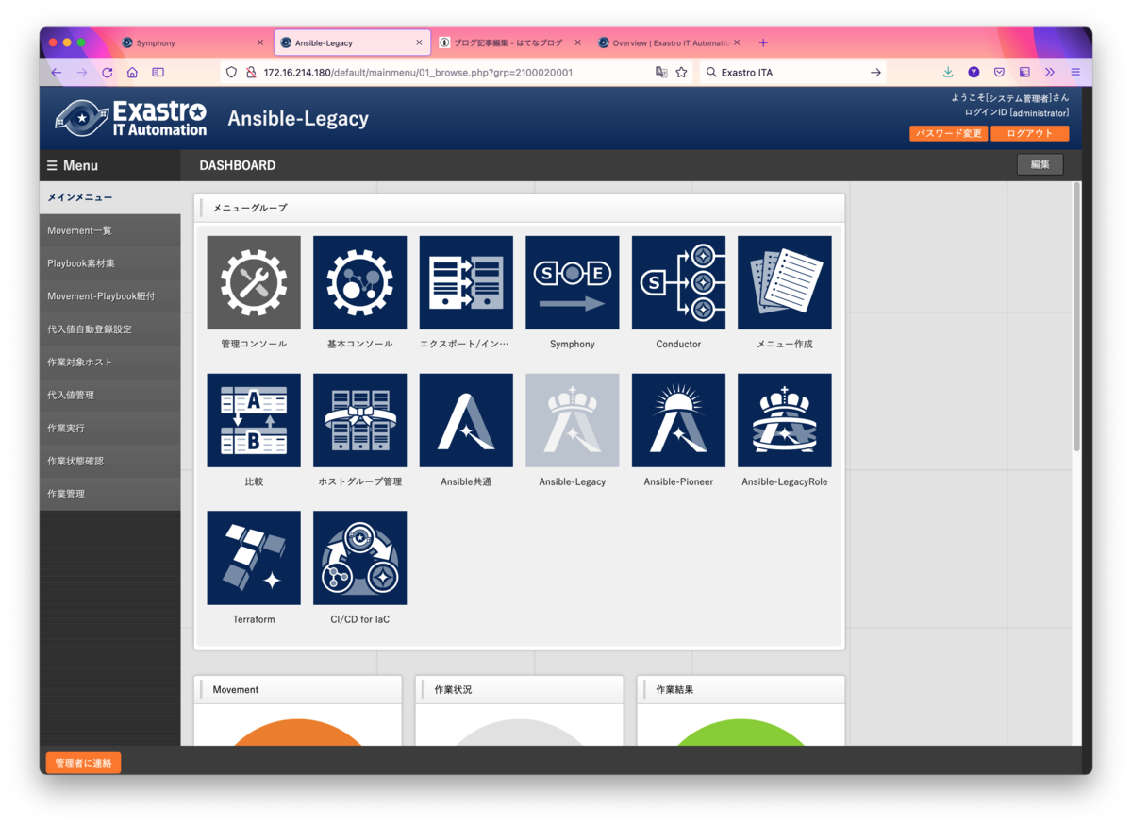Open the Ansible-Legacy menu group icon
The height and width of the screenshot is (827, 1132).
[573, 420]
